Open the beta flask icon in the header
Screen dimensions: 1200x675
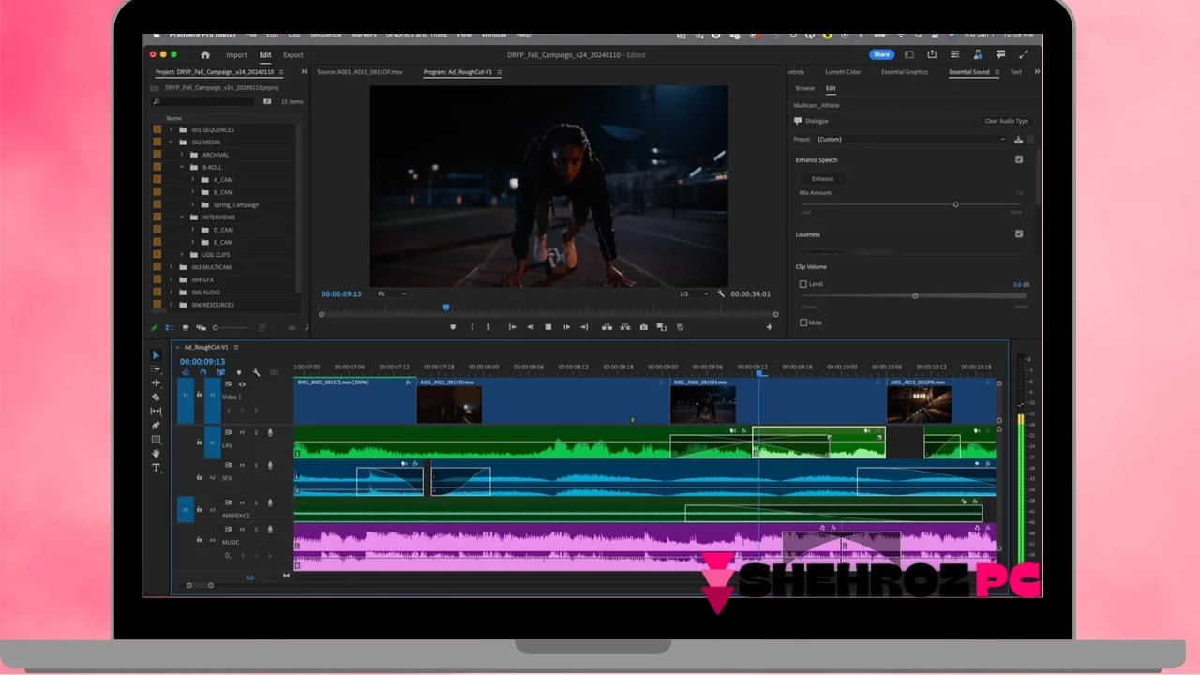pos(978,54)
